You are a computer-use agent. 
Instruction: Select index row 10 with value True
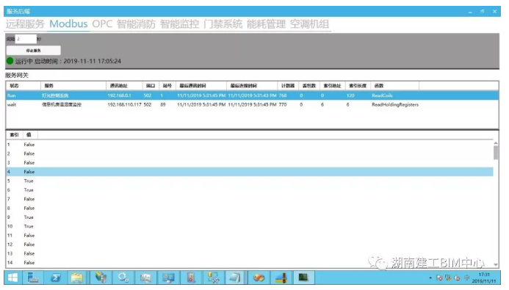coord(250,226)
